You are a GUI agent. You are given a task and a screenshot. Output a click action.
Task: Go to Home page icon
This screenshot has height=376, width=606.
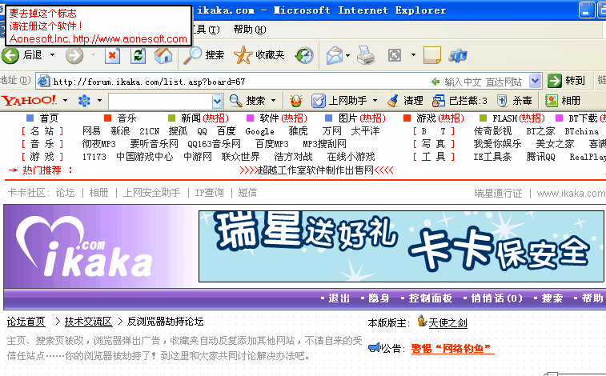pyautogui.click(x=163, y=55)
